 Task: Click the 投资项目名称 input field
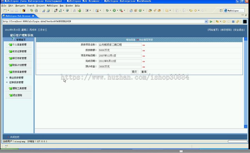pyautogui.click(x=120, y=45)
